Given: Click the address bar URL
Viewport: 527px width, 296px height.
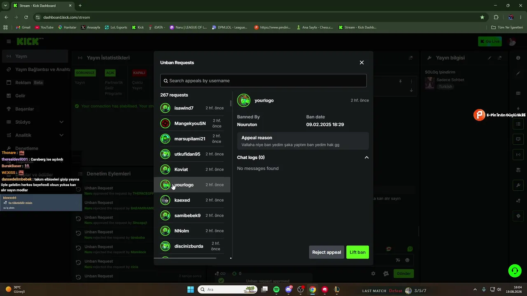Looking at the screenshot, I should pos(66,17).
